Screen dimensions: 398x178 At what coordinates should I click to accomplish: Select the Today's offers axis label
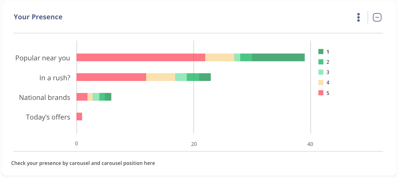(x=48, y=117)
